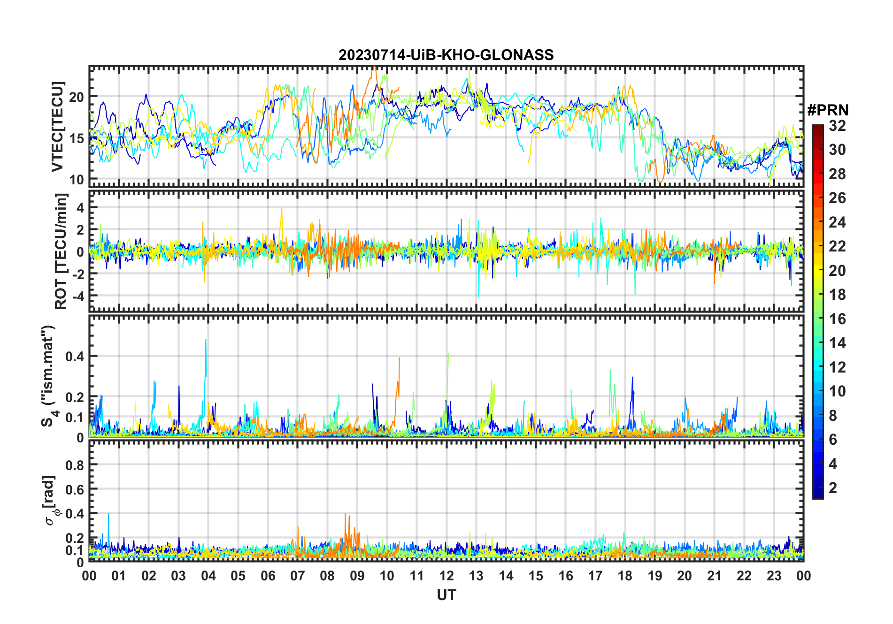The width and height of the screenshot is (893, 624).
Task: Click ROT y-axis tick -4
Action: 78,296
